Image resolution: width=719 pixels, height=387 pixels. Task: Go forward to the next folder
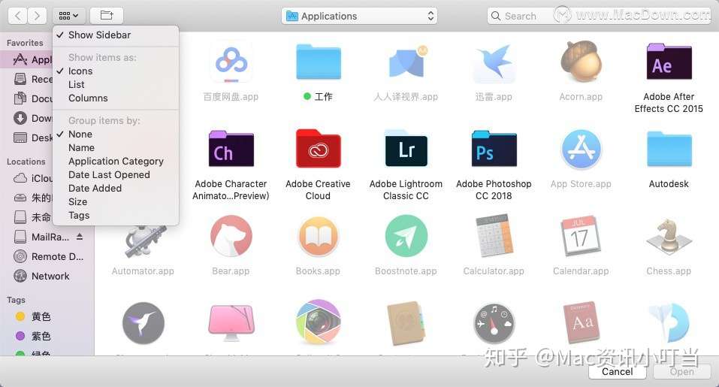(x=37, y=16)
